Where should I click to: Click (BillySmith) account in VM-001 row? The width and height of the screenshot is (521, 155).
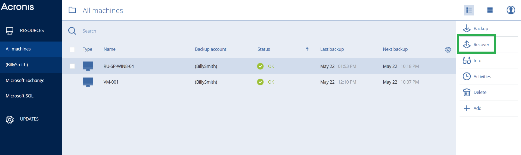tap(206, 82)
